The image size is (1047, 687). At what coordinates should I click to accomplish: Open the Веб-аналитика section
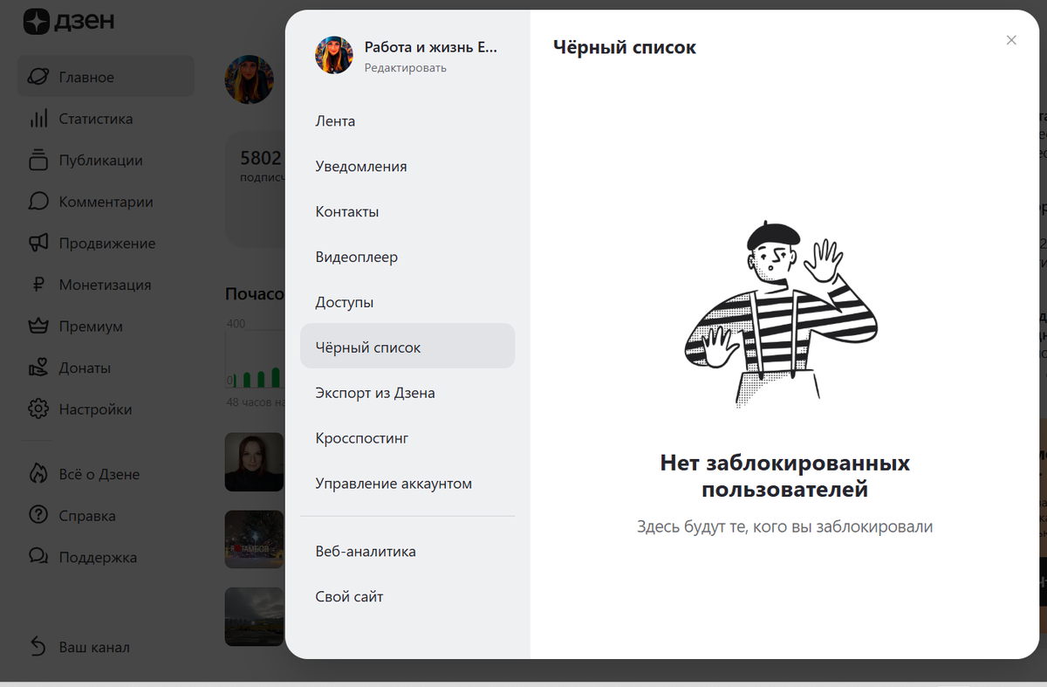coord(407,552)
